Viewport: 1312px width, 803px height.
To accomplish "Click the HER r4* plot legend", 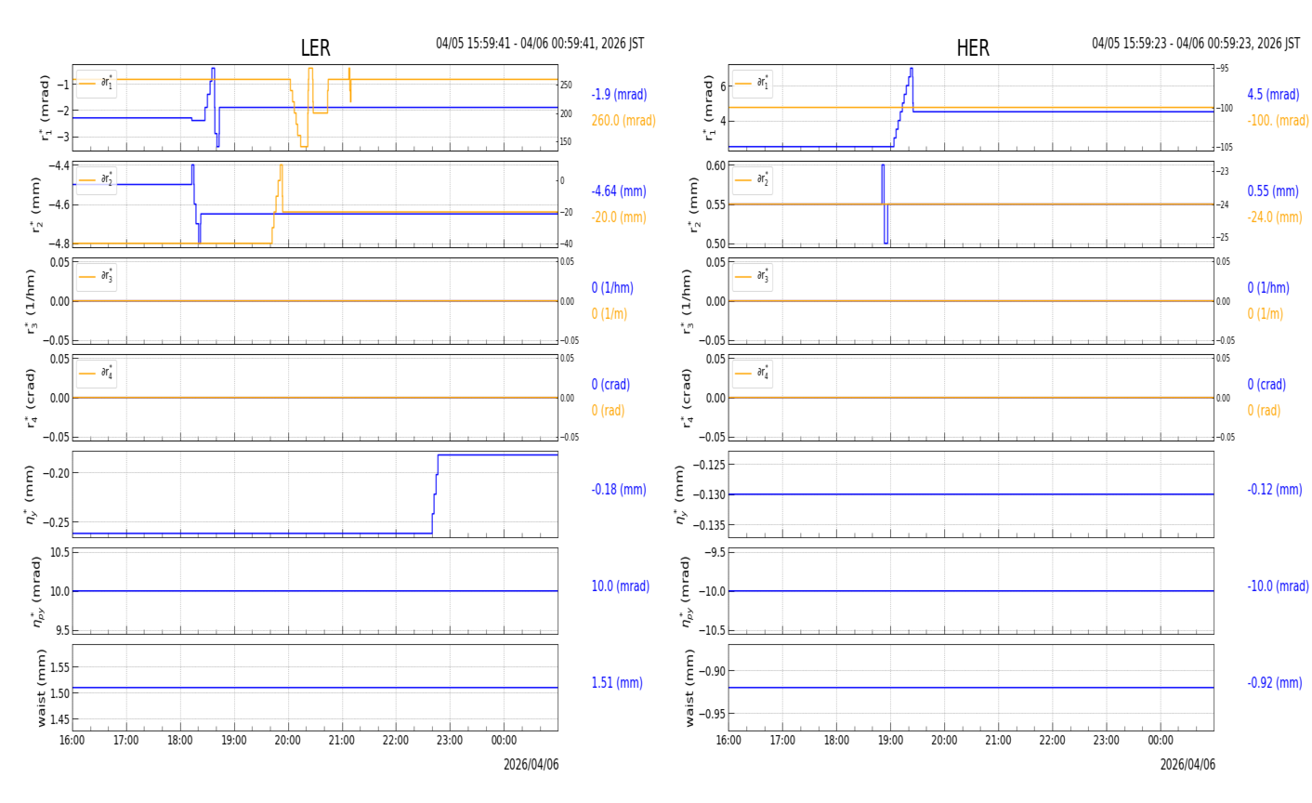I will 753,374.
